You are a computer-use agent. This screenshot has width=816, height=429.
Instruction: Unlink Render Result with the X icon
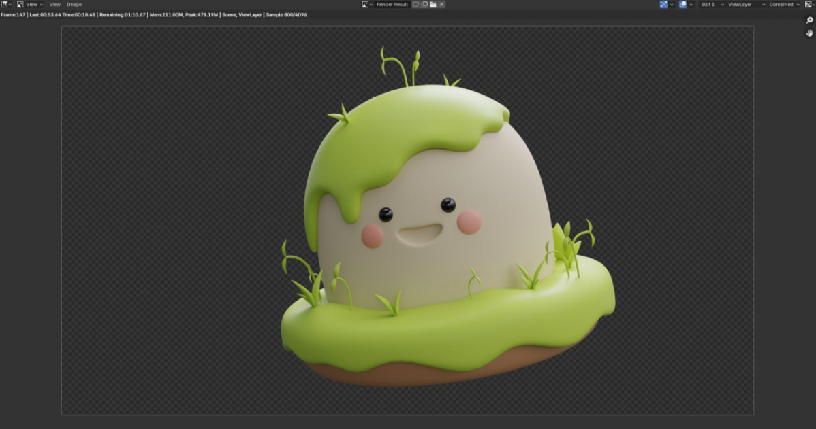[441, 4]
